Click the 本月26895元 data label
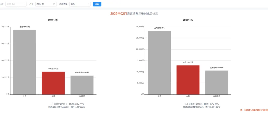268x113 pixels. pos(53,69)
